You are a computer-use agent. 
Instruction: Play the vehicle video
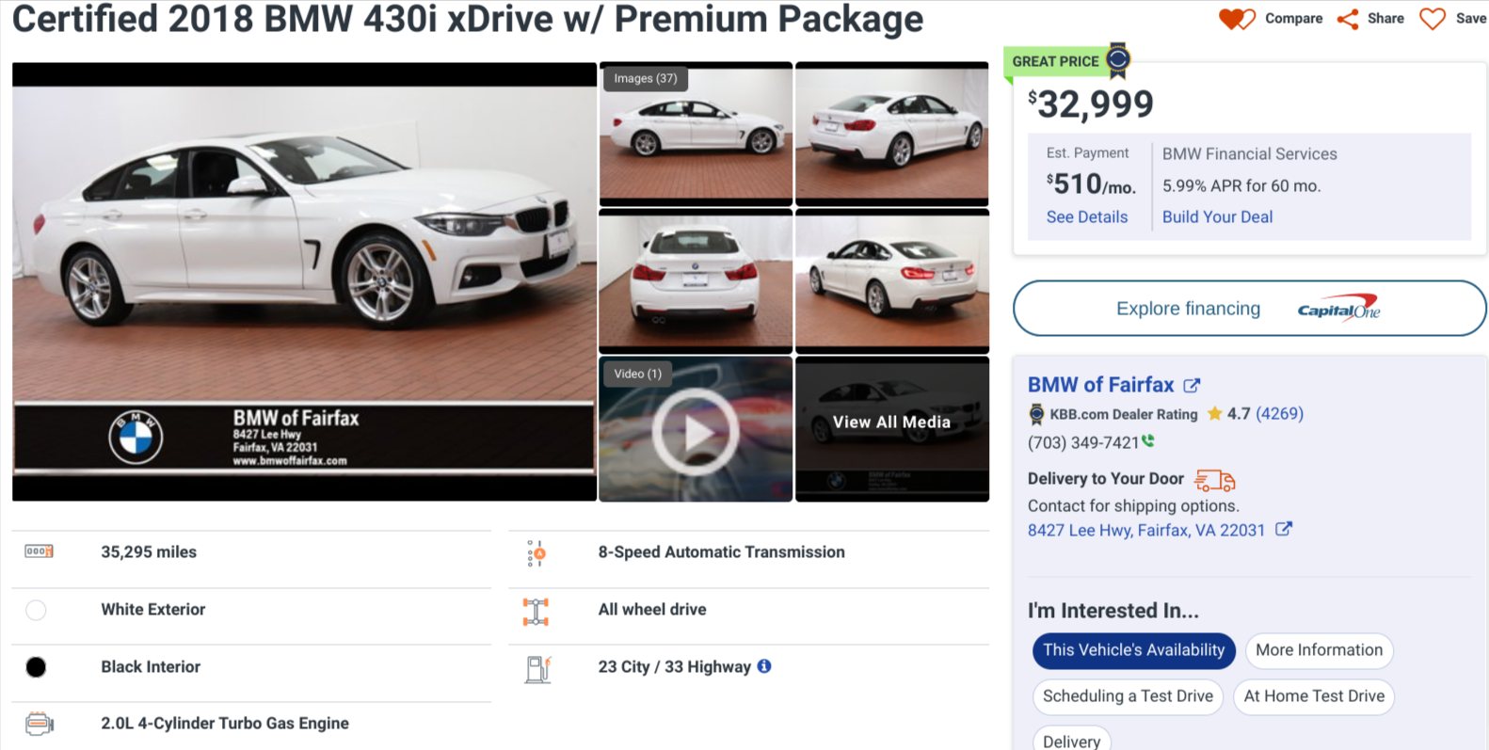696,431
